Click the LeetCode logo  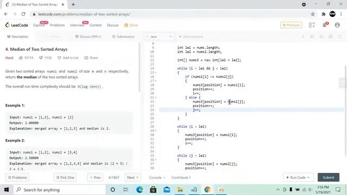pos(17,25)
